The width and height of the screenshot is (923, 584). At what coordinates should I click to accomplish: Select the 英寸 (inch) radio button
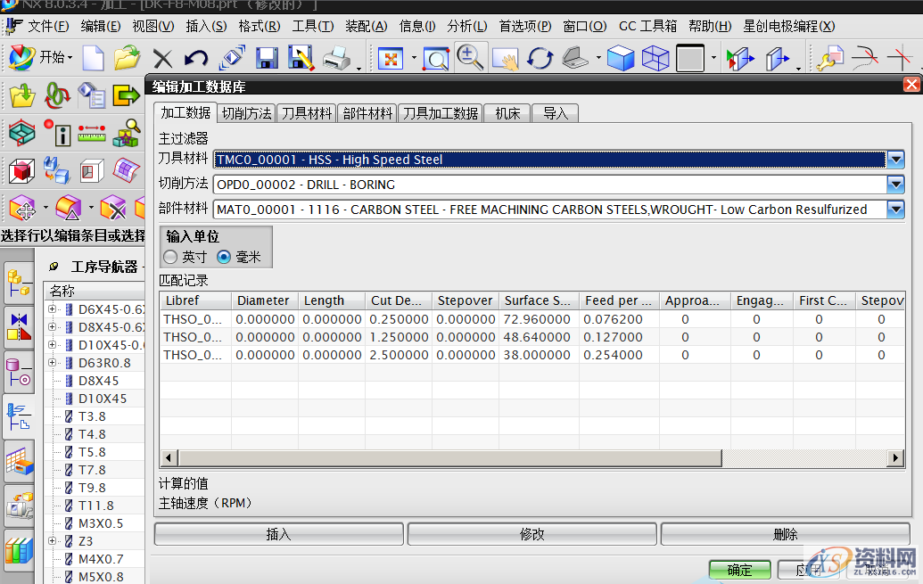coord(170,257)
